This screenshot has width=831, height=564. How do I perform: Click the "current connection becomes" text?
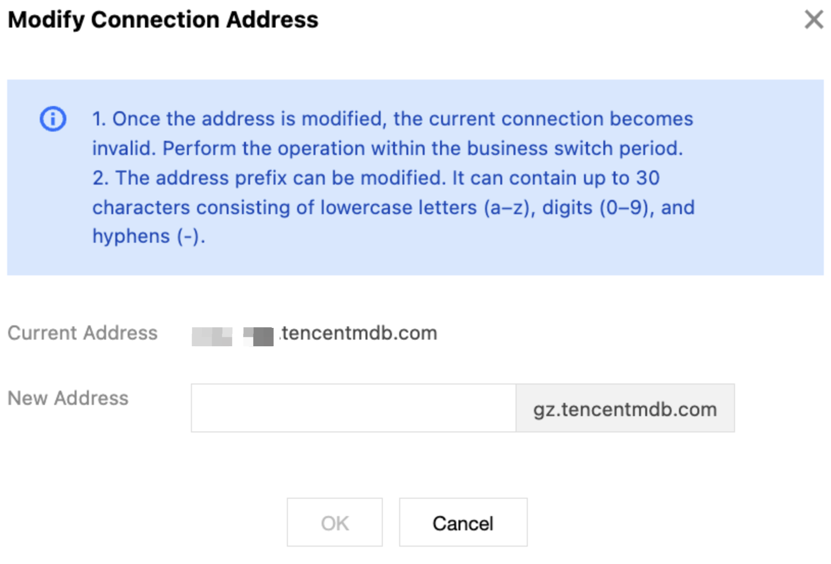560,119
